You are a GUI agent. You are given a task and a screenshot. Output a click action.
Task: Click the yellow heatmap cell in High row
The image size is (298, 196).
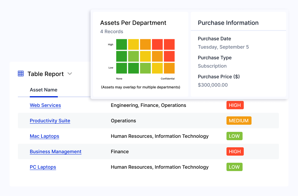[134, 44]
